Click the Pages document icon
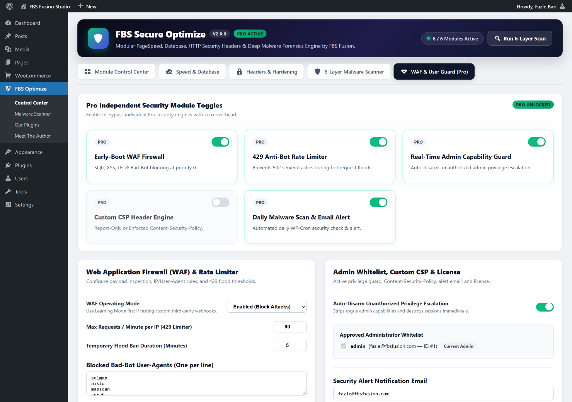Image resolution: width=572 pixels, height=402 pixels. coord(8,62)
